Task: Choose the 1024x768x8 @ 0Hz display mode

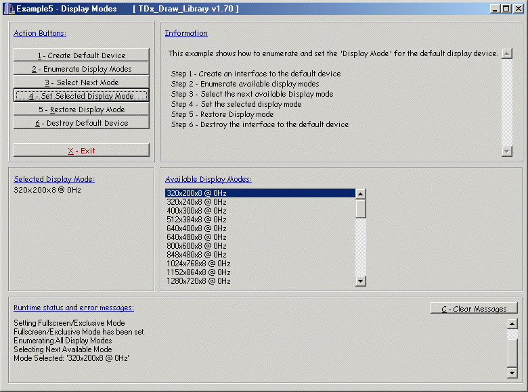Action: [198, 264]
